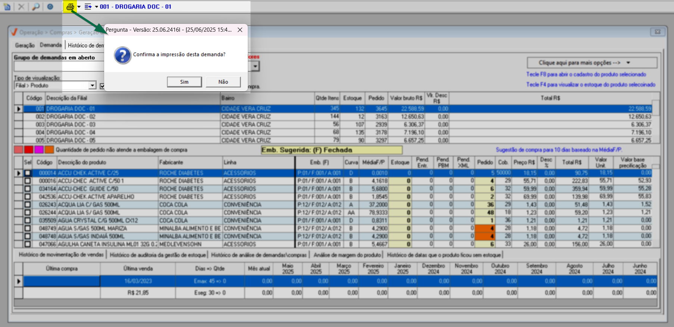Click the row indicator arrow for DROGARIA DOC - 01

pyautogui.click(x=19, y=109)
